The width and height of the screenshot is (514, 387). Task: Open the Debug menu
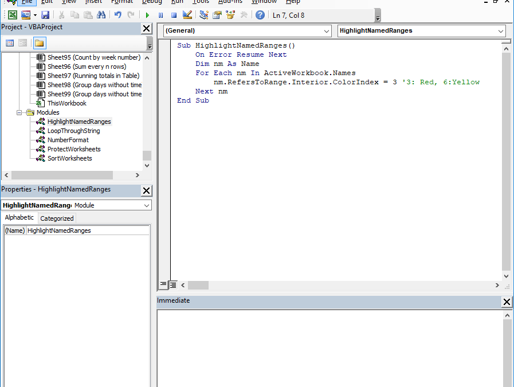(152, 2)
